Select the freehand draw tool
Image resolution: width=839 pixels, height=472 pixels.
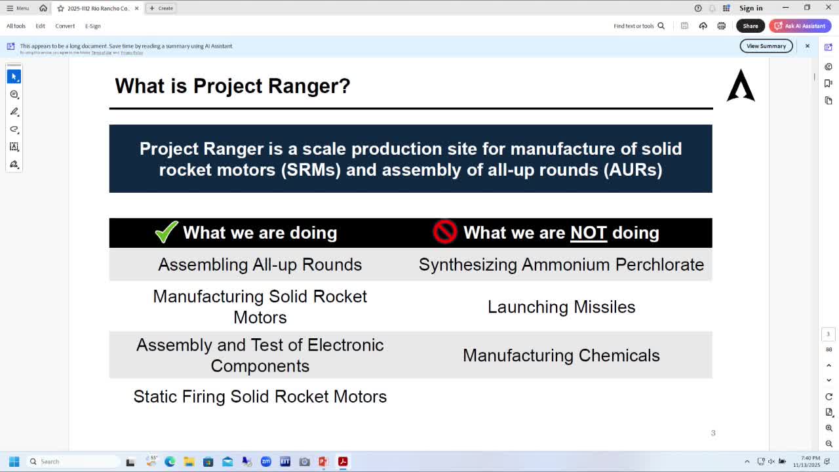point(14,129)
